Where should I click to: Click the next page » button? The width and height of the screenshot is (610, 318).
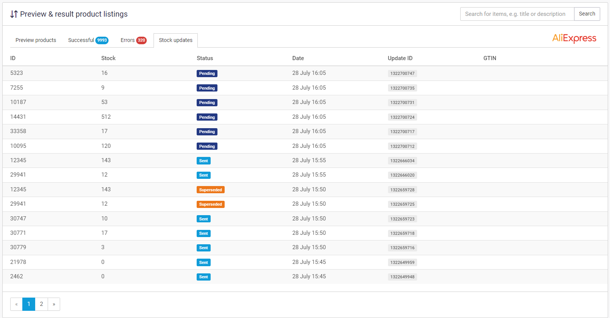pyautogui.click(x=54, y=304)
